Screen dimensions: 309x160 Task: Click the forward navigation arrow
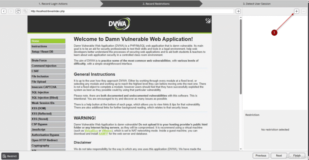point(11,11)
